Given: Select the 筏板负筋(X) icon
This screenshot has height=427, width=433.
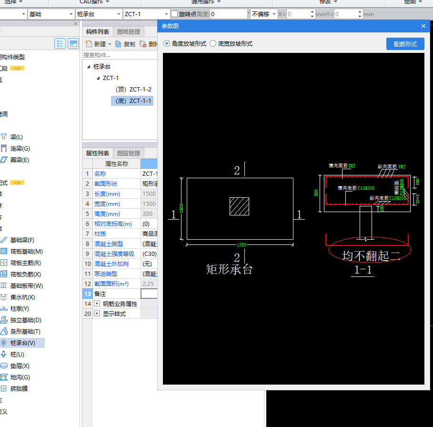Looking at the screenshot, I should 4,274.
